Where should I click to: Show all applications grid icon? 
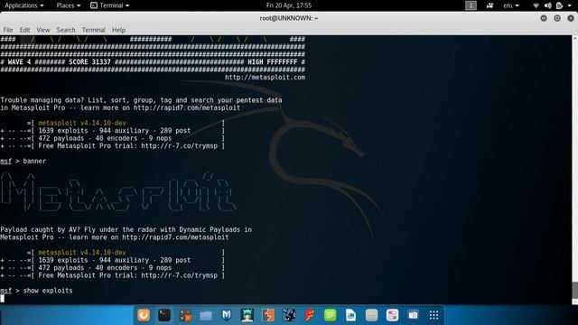coord(433,315)
